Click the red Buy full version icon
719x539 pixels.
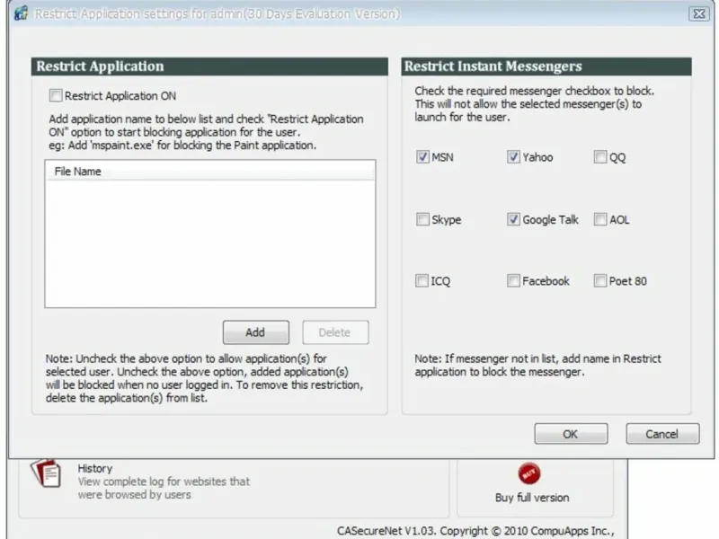529,473
